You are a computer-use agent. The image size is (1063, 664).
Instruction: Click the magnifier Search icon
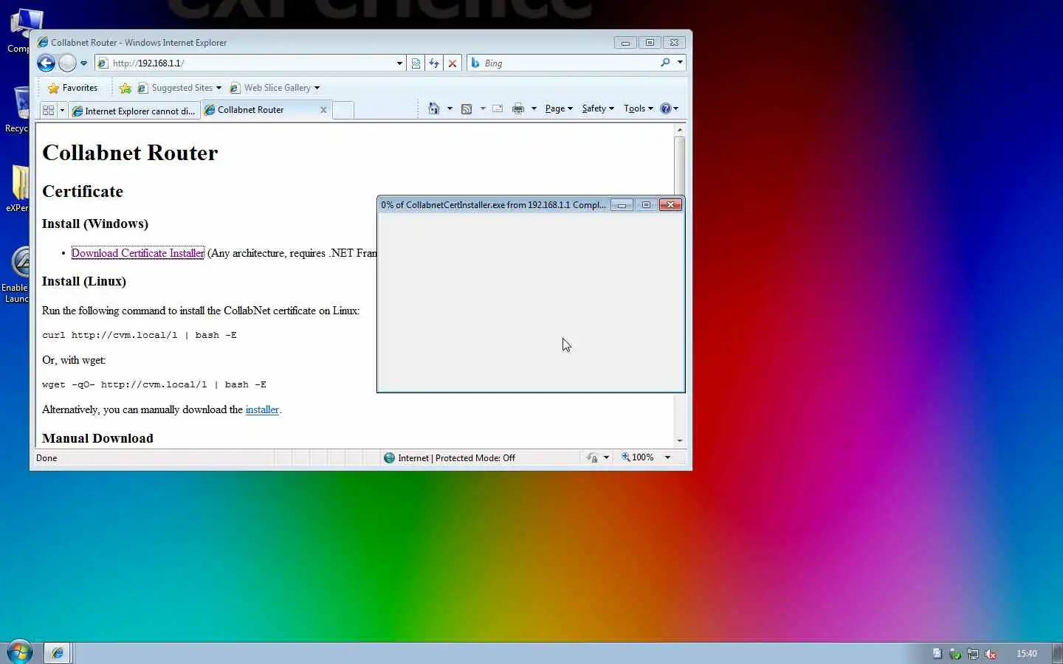665,63
